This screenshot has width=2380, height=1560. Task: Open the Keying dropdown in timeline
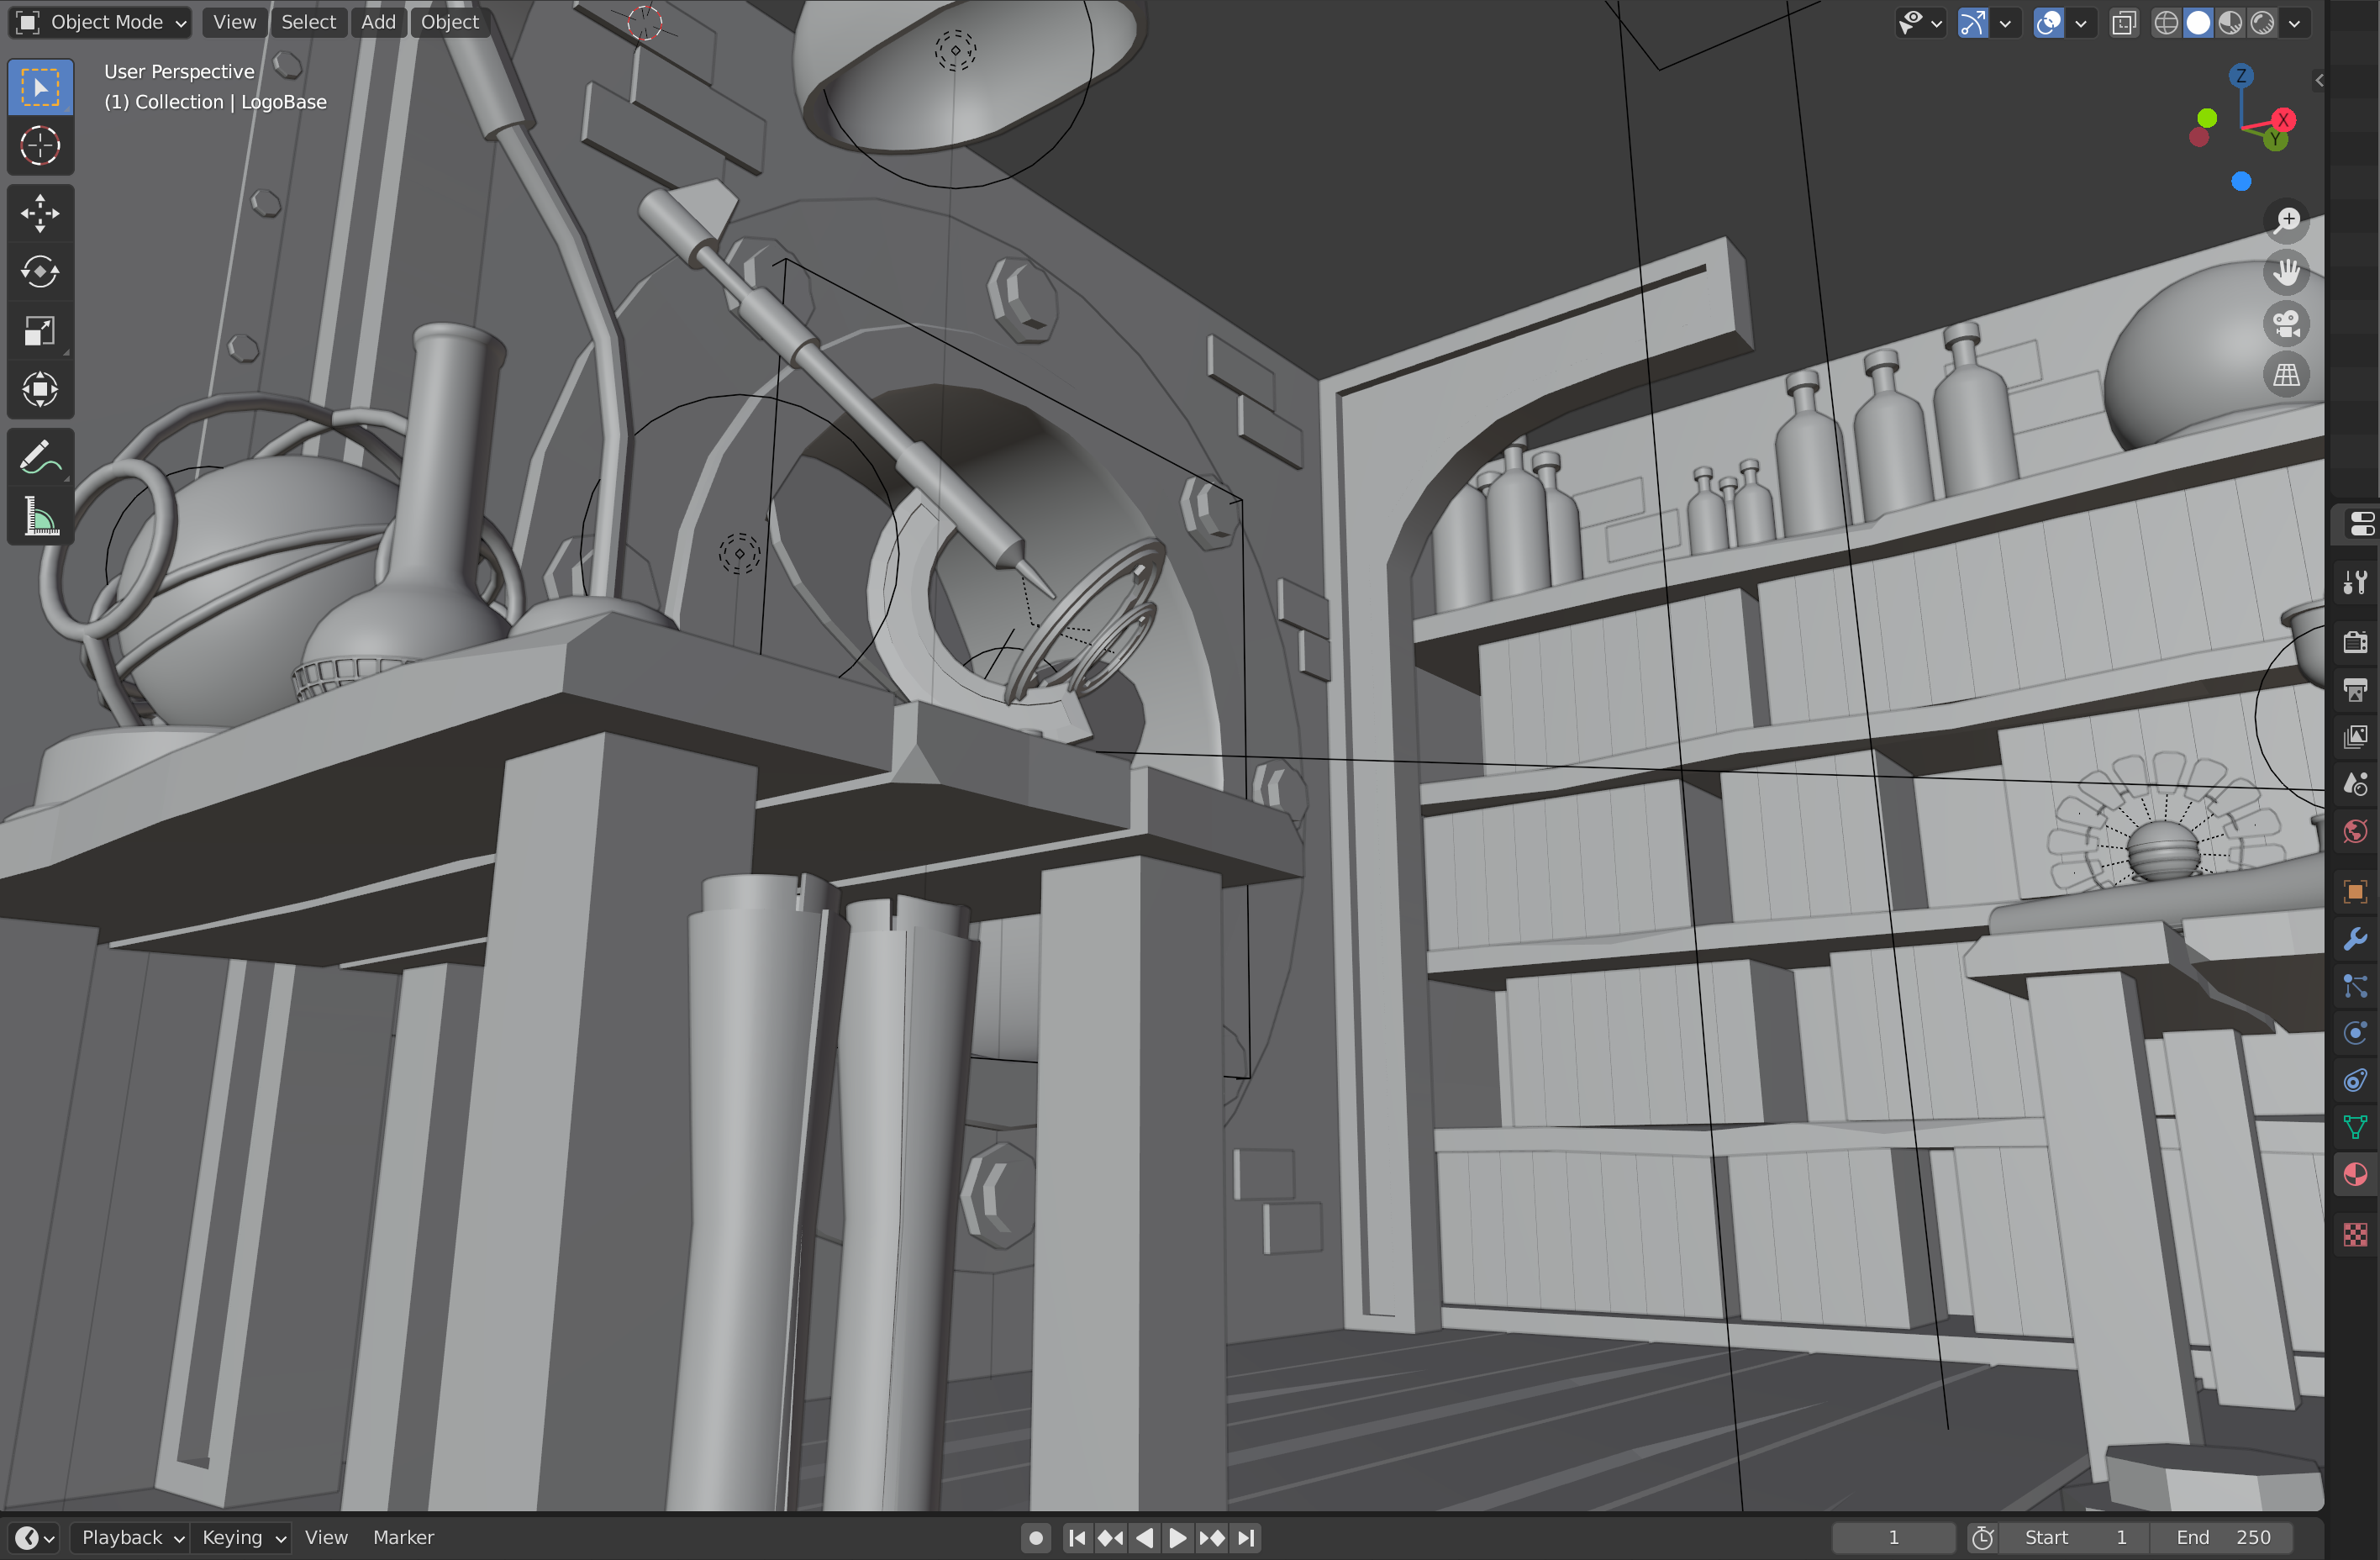pos(244,1538)
